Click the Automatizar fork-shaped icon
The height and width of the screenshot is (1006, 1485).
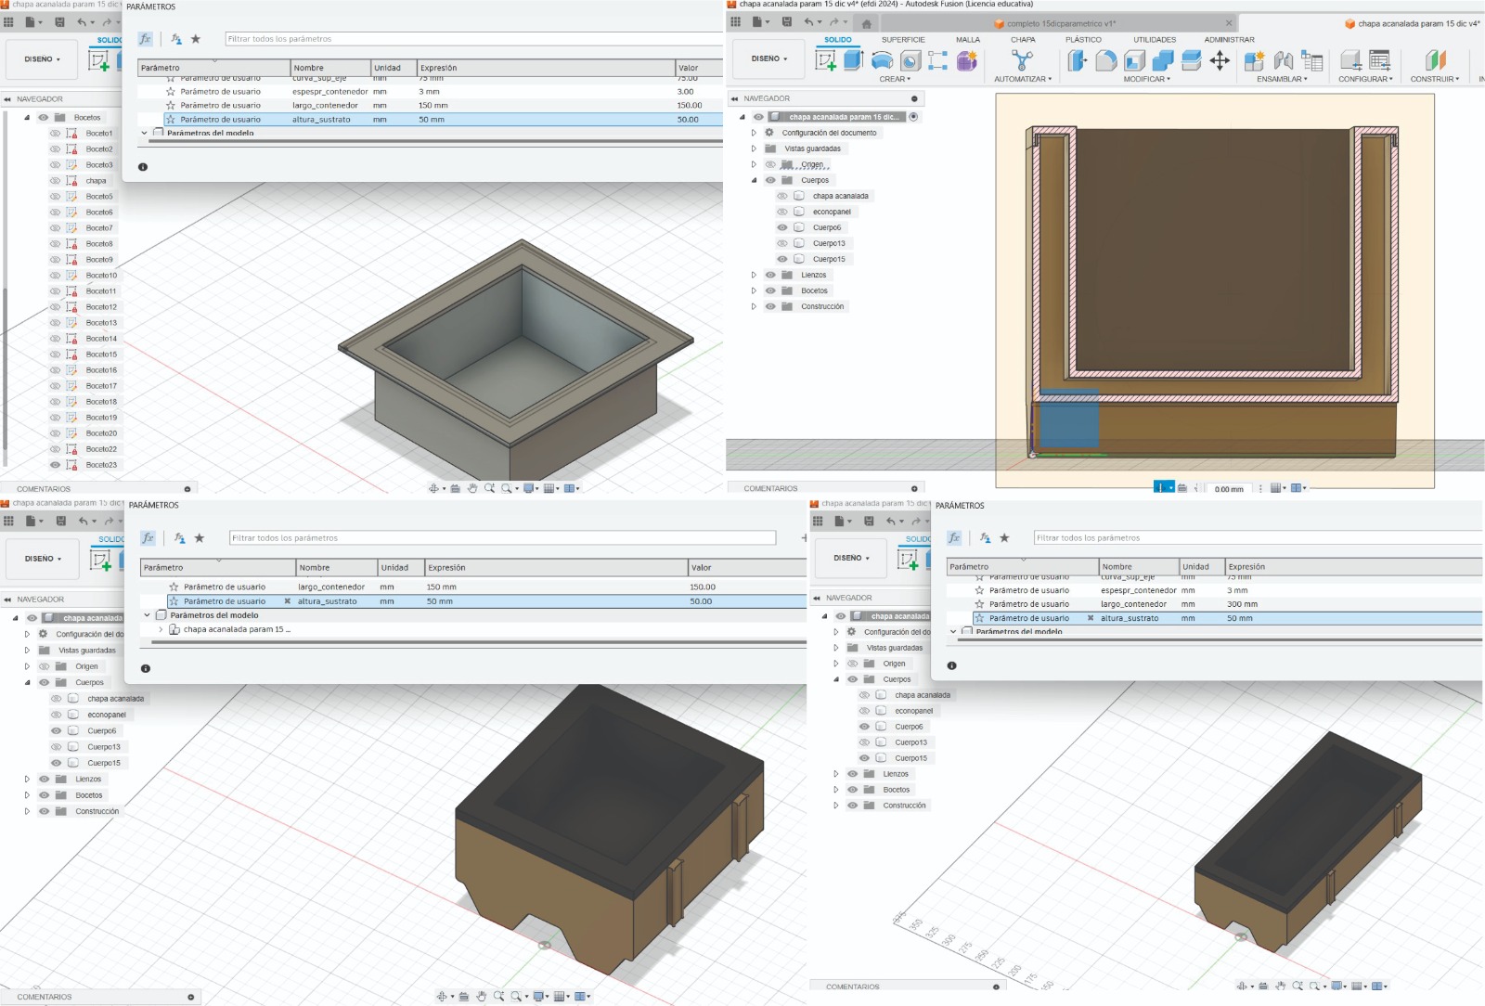1022,60
